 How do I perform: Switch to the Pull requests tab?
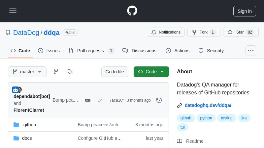[x=91, y=51]
